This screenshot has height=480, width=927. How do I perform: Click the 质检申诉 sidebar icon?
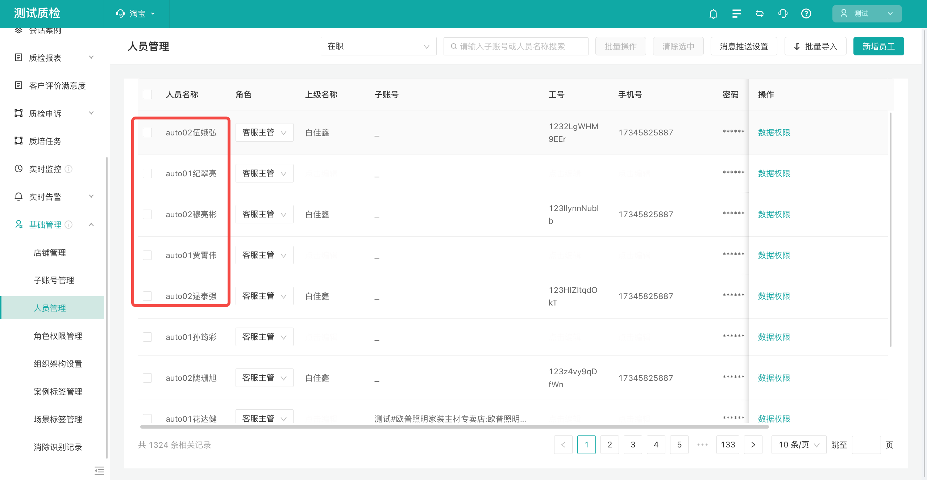(x=18, y=113)
